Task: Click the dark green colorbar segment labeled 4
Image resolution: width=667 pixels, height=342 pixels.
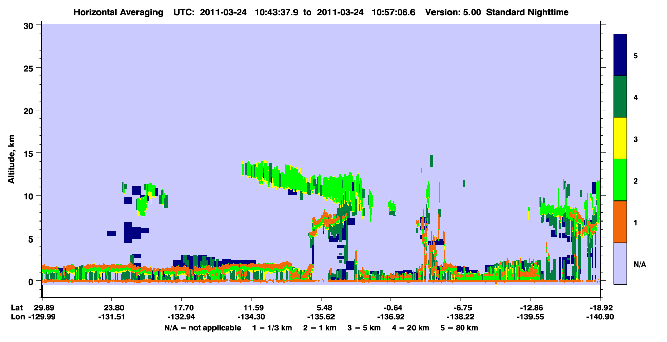Action: (x=620, y=97)
